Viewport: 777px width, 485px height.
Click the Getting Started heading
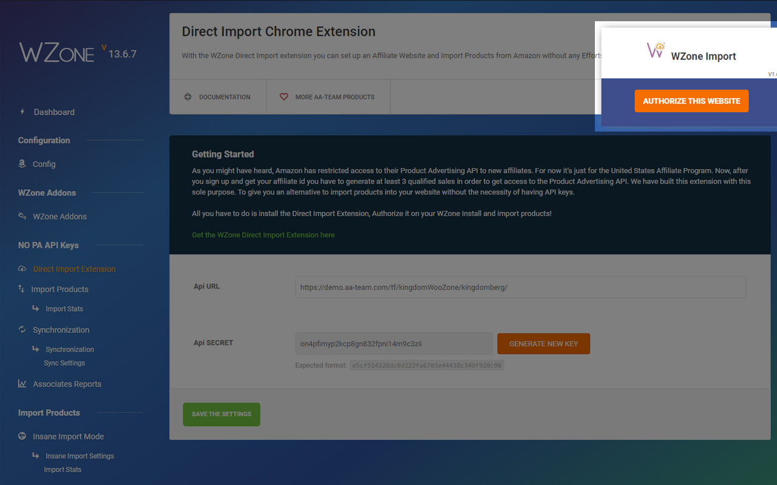point(223,154)
